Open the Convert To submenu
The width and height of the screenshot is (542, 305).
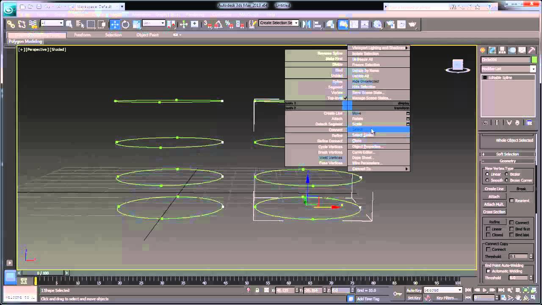(379, 169)
